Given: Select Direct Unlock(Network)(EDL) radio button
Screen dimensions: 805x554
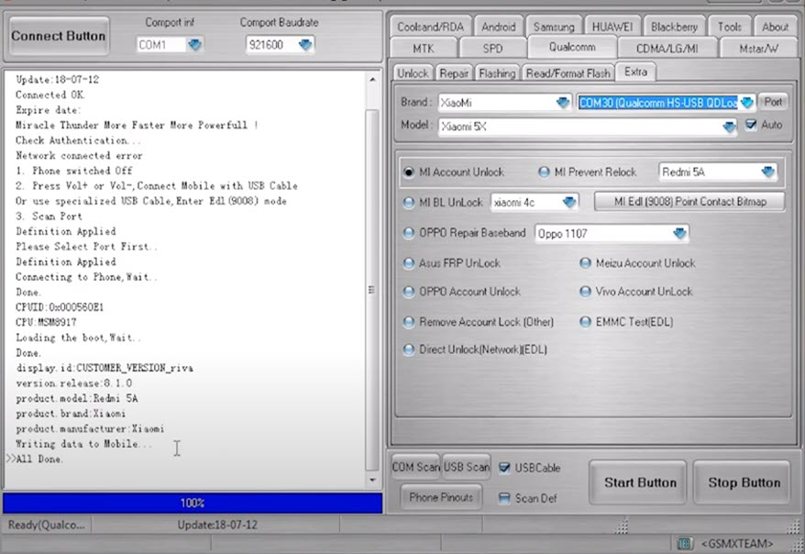Looking at the screenshot, I should click(409, 349).
